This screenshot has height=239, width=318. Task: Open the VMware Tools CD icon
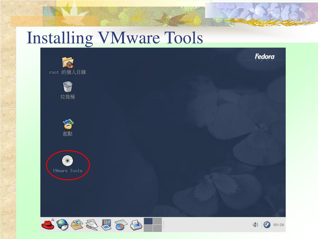click(x=67, y=161)
